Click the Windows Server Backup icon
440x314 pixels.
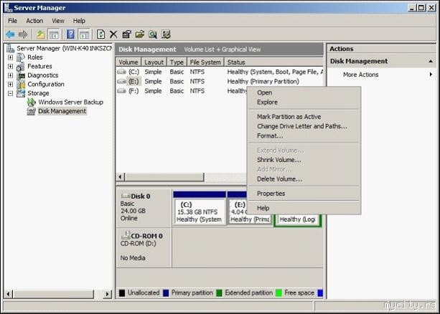click(32, 102)
